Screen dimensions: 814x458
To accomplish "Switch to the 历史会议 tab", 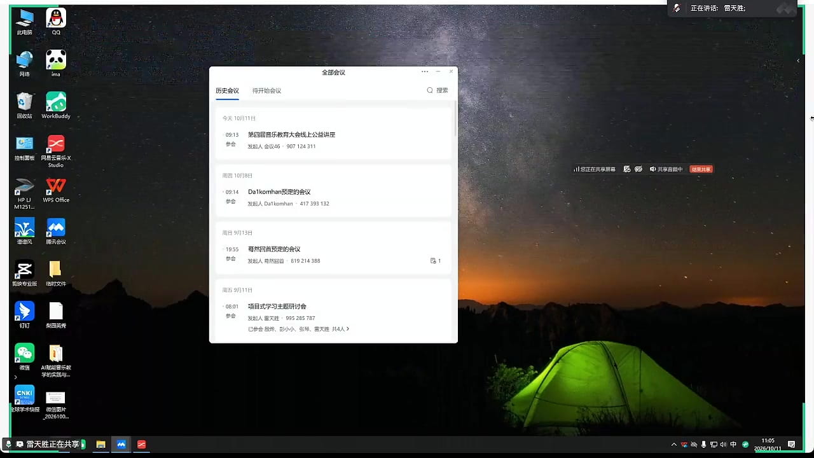I will 227,91.
